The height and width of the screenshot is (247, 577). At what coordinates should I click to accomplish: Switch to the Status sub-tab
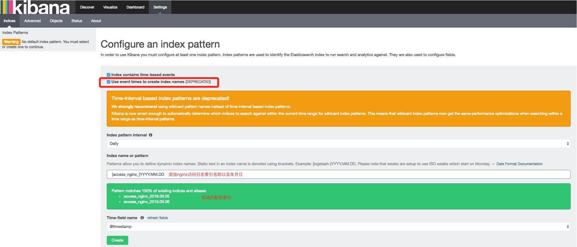pyautogui.click(x=77, y=21)
